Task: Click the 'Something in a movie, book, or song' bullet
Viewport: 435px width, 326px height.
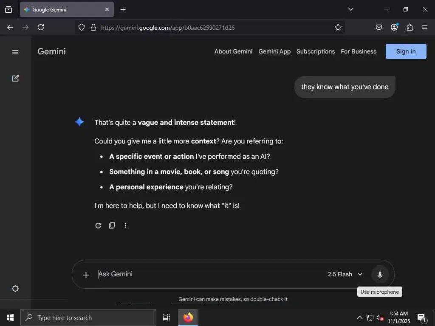Action: pos(194,172)
